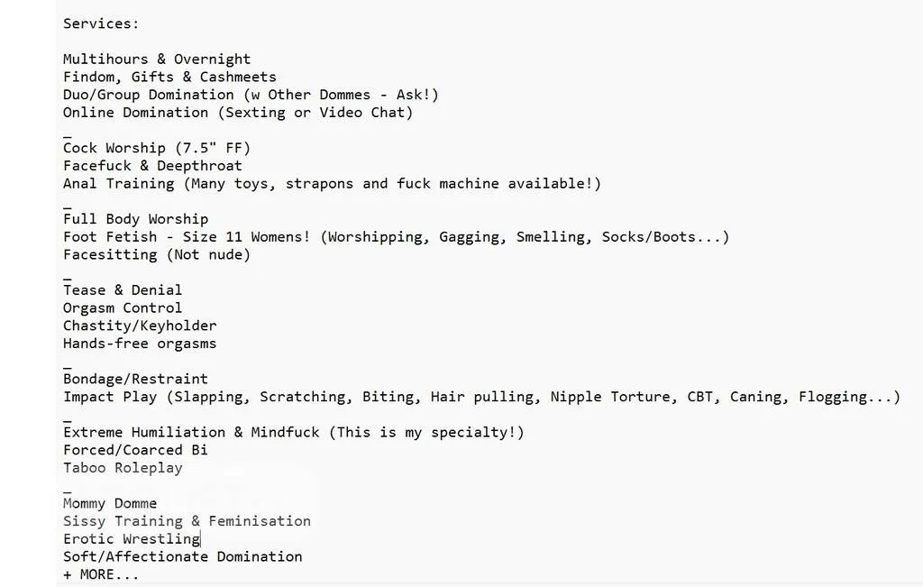Place cursor at end of "Erotic Wrestling"
923x587 pixels.
pos(200,539)
